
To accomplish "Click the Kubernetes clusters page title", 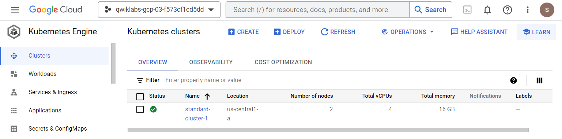I will pos(163,32).
